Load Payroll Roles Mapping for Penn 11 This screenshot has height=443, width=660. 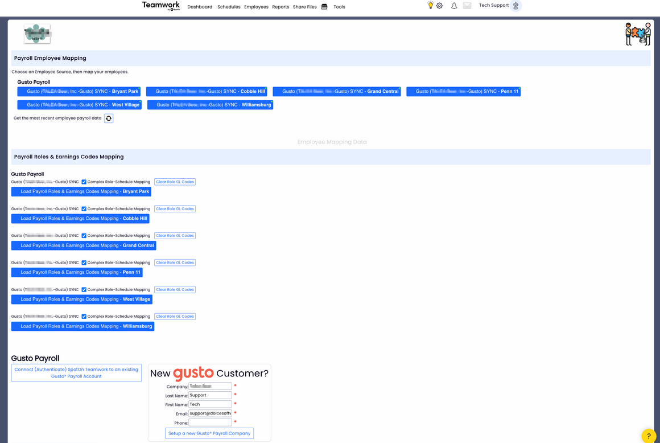click(x=77, y=272)
